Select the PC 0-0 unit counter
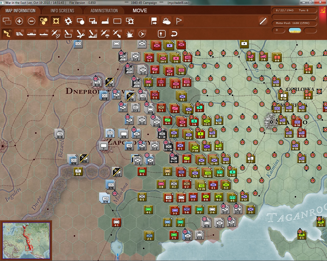The height and width of the screenshot is (261, 327). 78,172
